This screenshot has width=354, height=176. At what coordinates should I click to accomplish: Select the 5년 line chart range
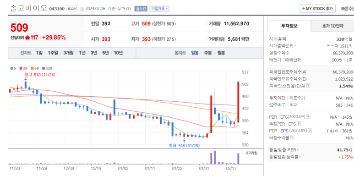coord(105,53)
